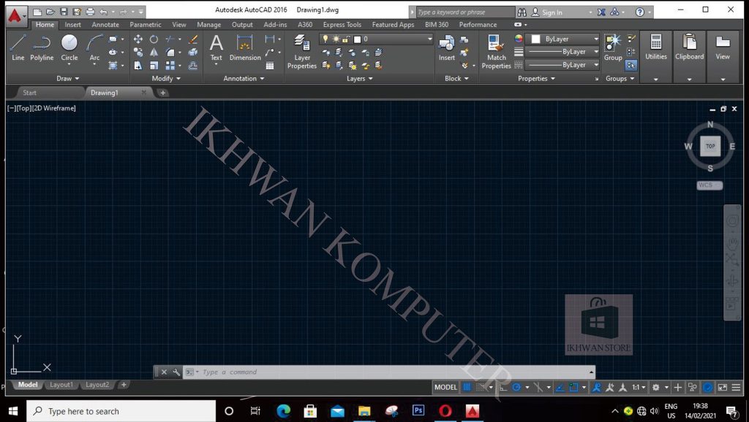This screenshot has width=749, height=422.
Task: Switch to the Layout1 tab
Action: click(61, 385)
